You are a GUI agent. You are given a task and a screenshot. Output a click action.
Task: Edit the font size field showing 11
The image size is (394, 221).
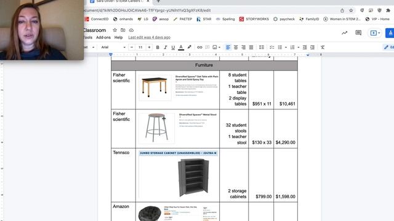pos(140,47)
